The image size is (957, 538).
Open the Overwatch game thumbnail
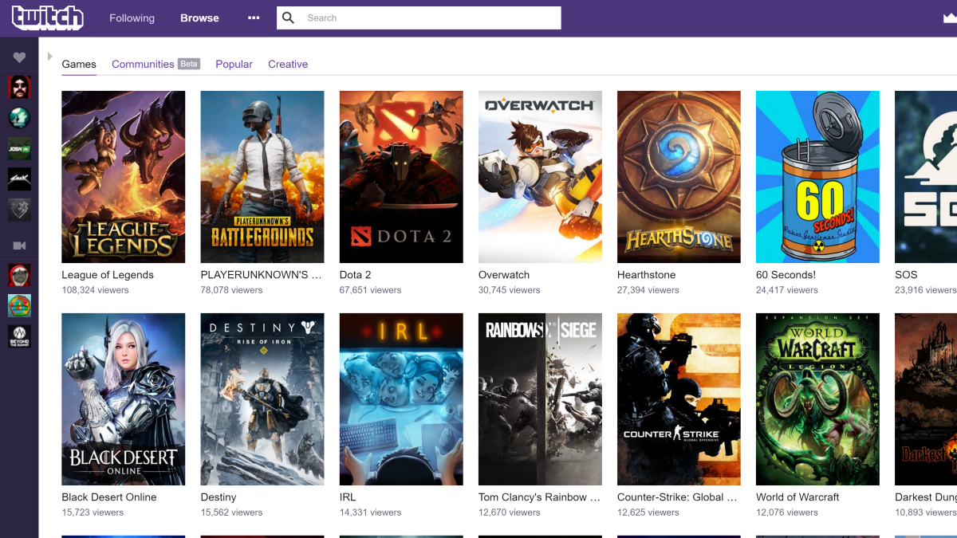(x=540, y=177)
